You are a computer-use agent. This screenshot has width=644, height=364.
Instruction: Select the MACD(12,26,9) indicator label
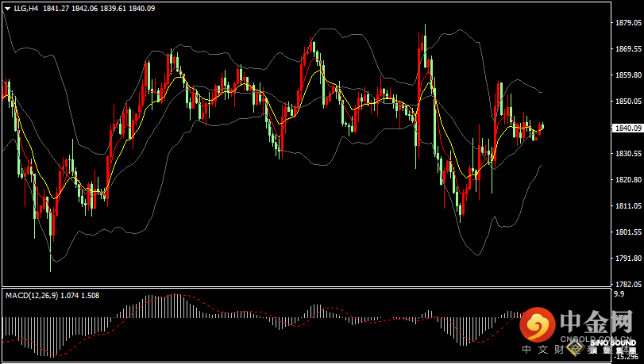pos(32,296)
